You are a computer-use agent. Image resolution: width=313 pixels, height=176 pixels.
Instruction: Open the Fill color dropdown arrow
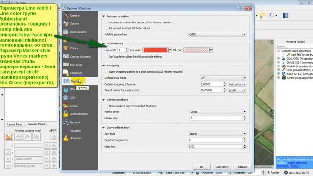pyautogui.click(x=211, y=50)
